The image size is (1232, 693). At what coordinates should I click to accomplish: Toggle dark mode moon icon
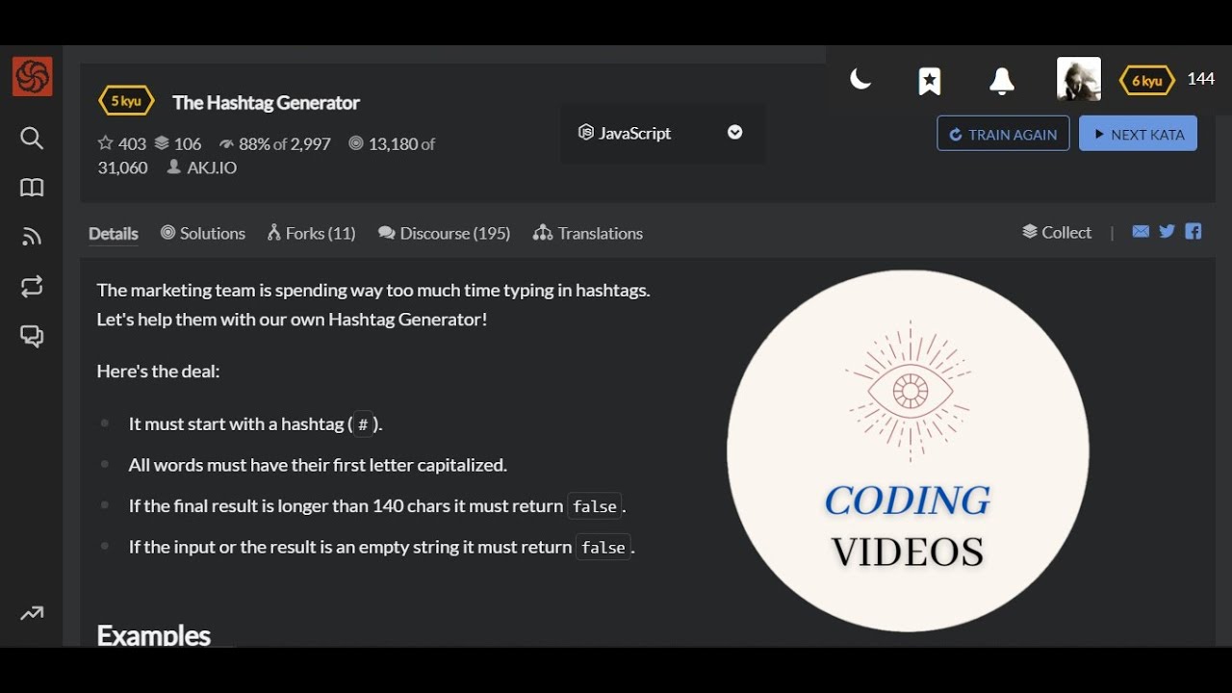click(860, 80)
